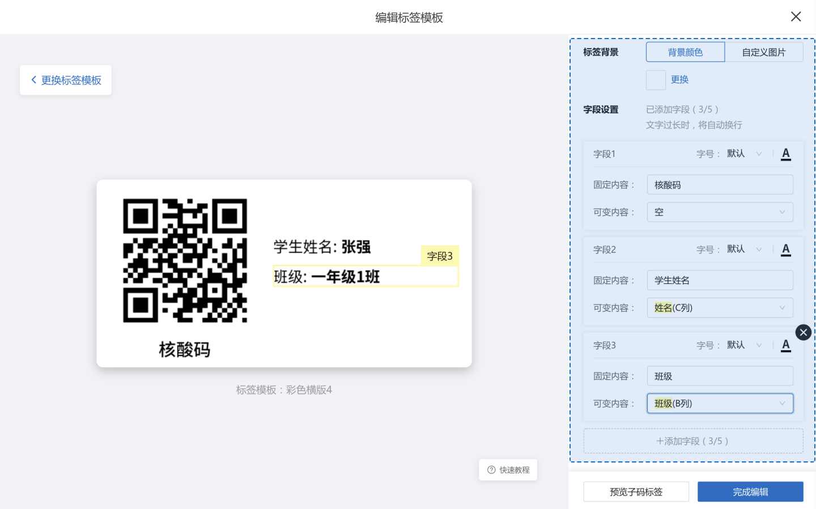Open the font color icon for 字段2
This screenshot has height=509, width=816.
point(785,249)
